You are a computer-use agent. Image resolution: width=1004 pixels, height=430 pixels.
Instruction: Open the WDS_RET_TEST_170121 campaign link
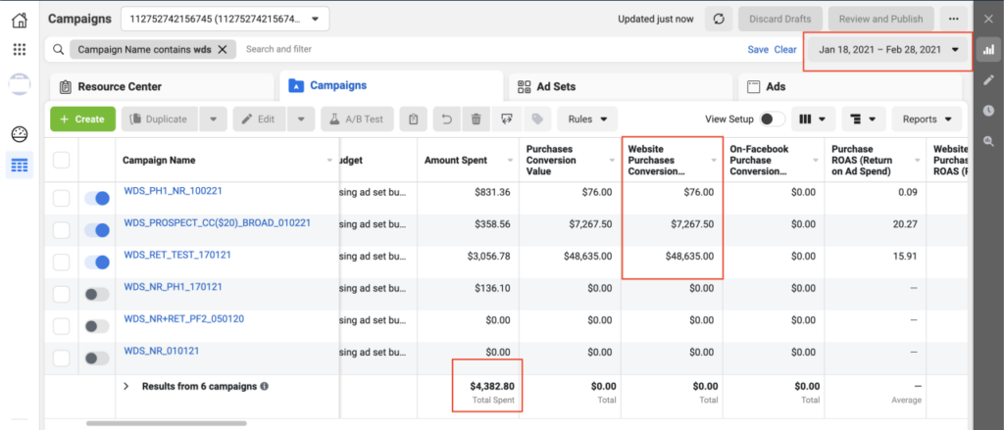(x=177, y=255)
